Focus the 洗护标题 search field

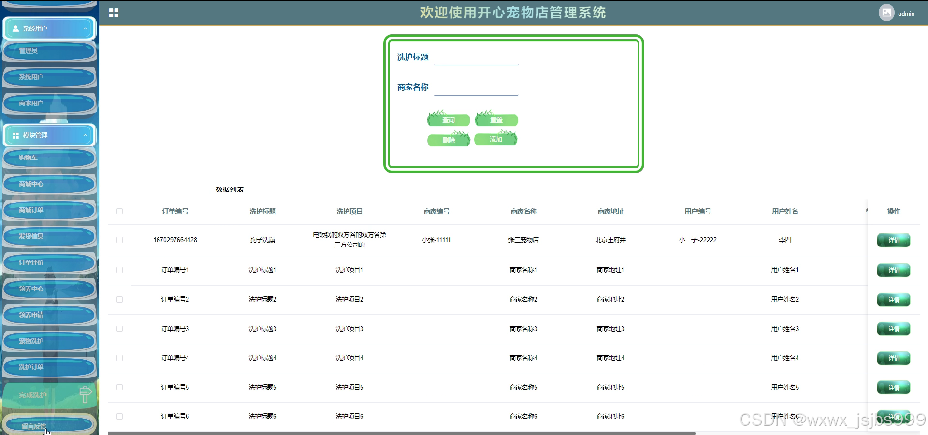coord(476,58)
